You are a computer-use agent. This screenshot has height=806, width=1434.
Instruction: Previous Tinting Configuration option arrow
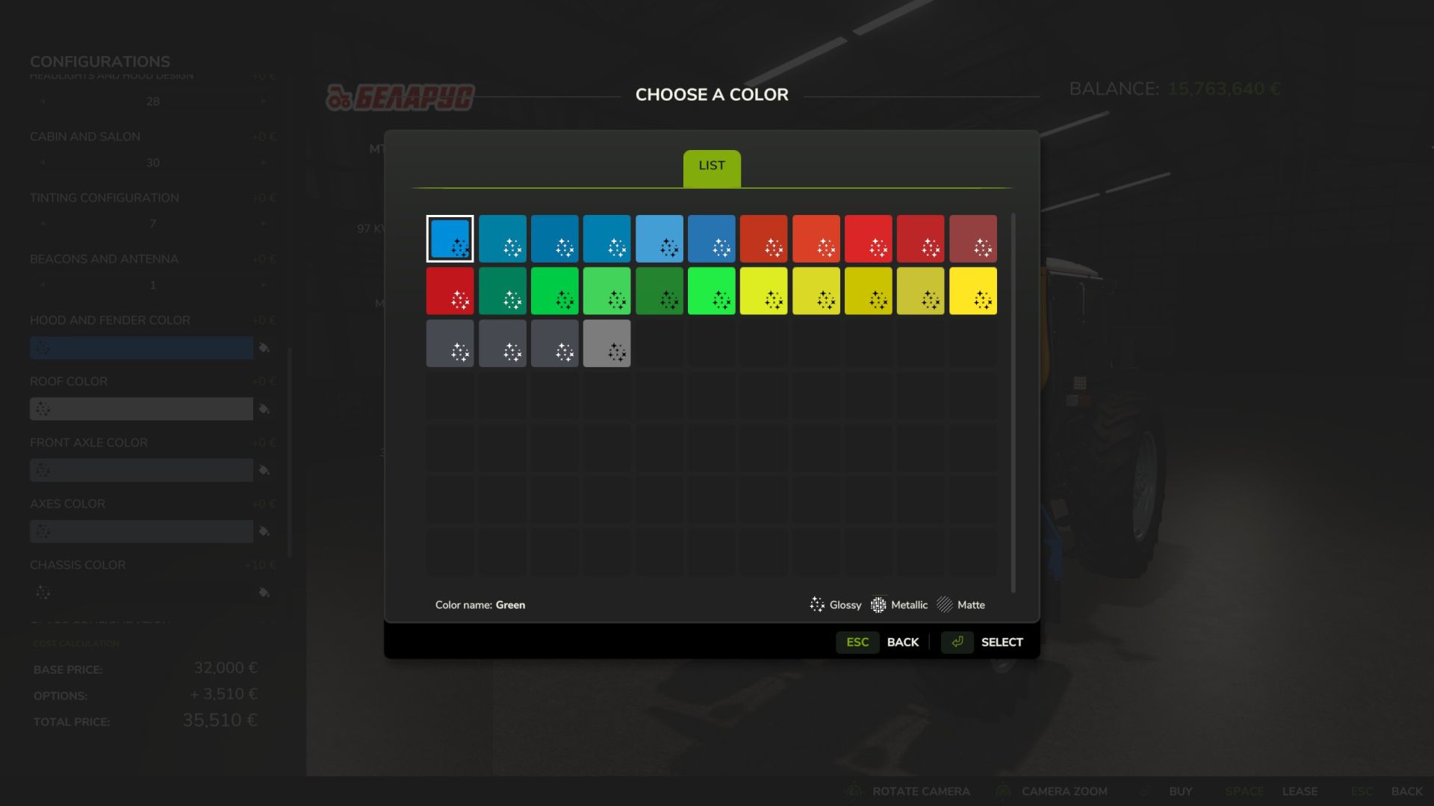[43, 223]
